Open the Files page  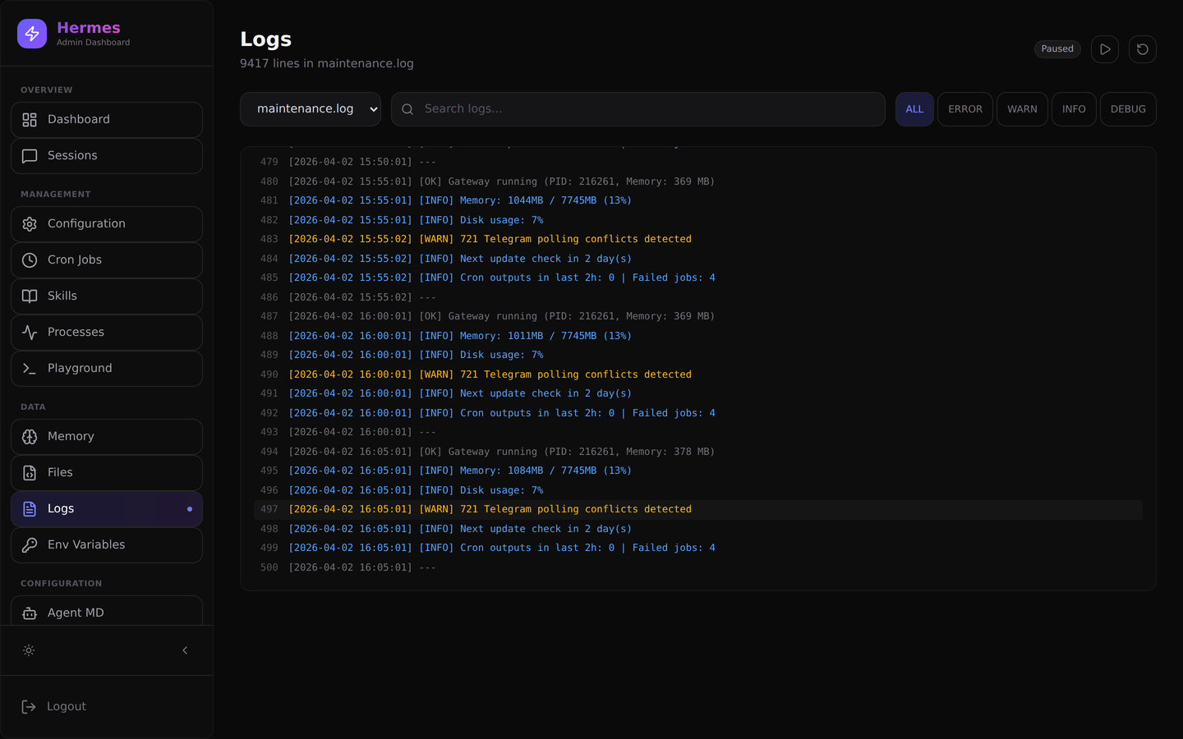[107, 473]
